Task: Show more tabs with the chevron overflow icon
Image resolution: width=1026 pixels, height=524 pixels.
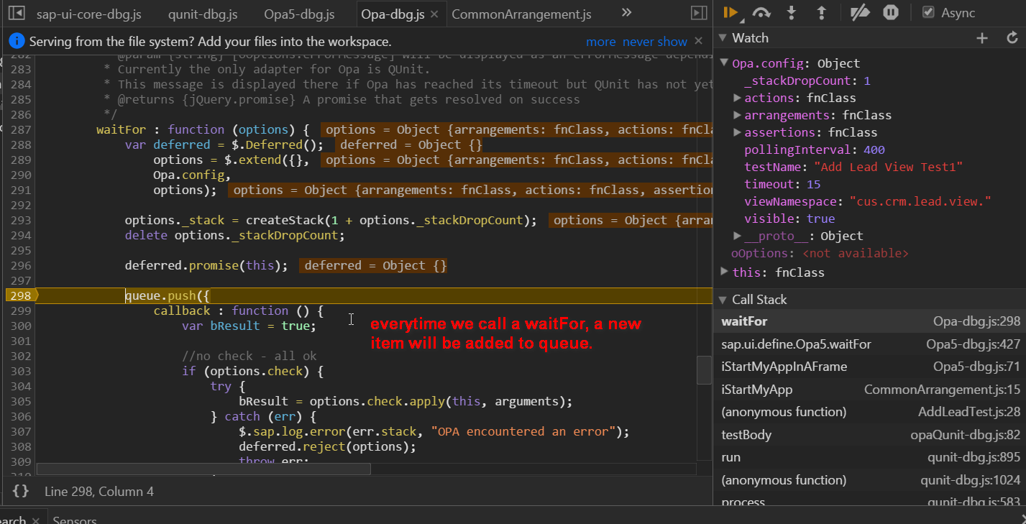Action: 626,13
